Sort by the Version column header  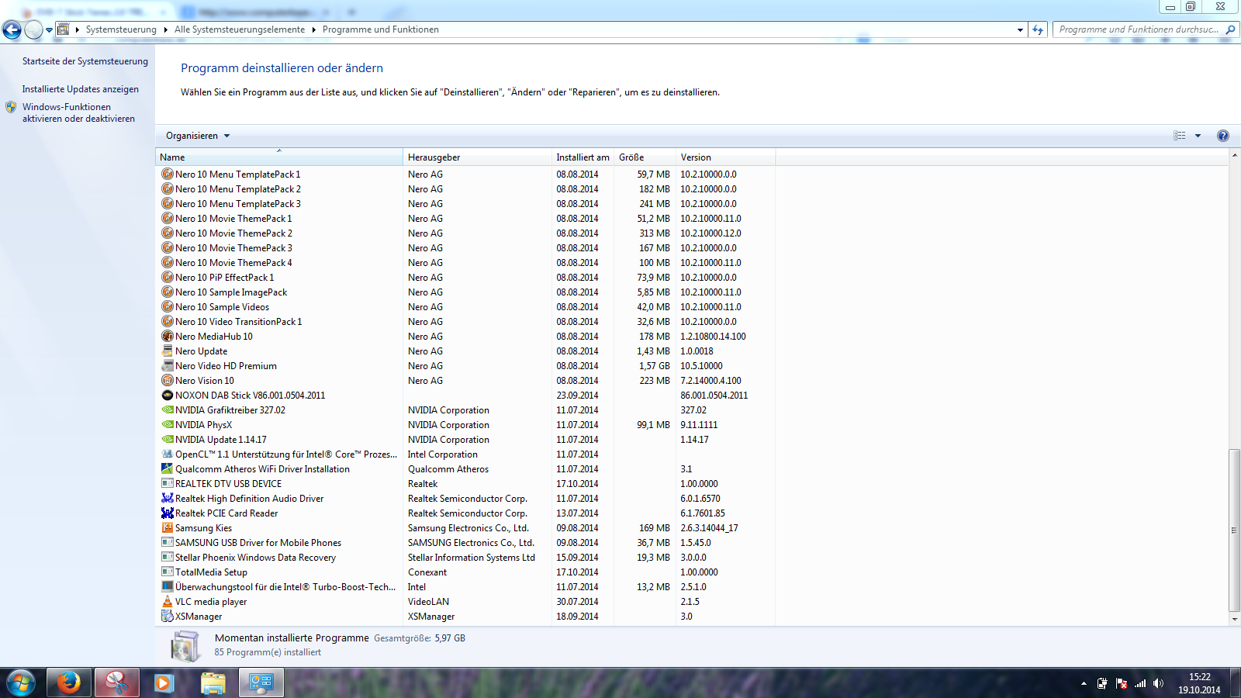click(x=725, y=157)
